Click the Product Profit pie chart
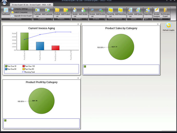Screen dimensions: 177x133 click(42, 101)
